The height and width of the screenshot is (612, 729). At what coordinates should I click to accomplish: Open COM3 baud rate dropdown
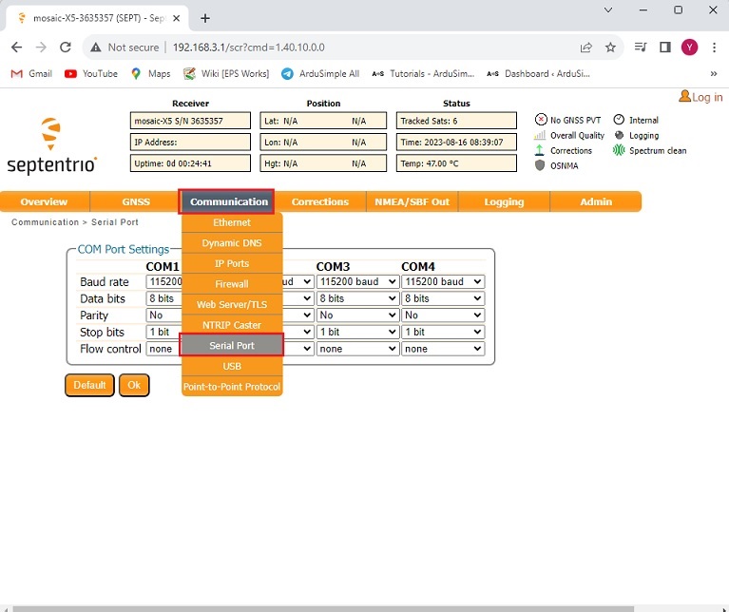click(357, 282)
